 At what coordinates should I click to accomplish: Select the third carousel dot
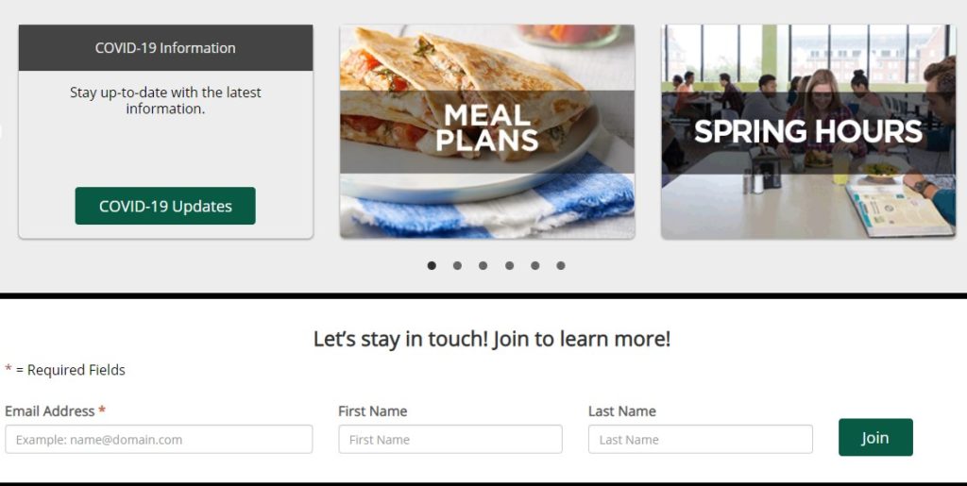click(483, 265)
